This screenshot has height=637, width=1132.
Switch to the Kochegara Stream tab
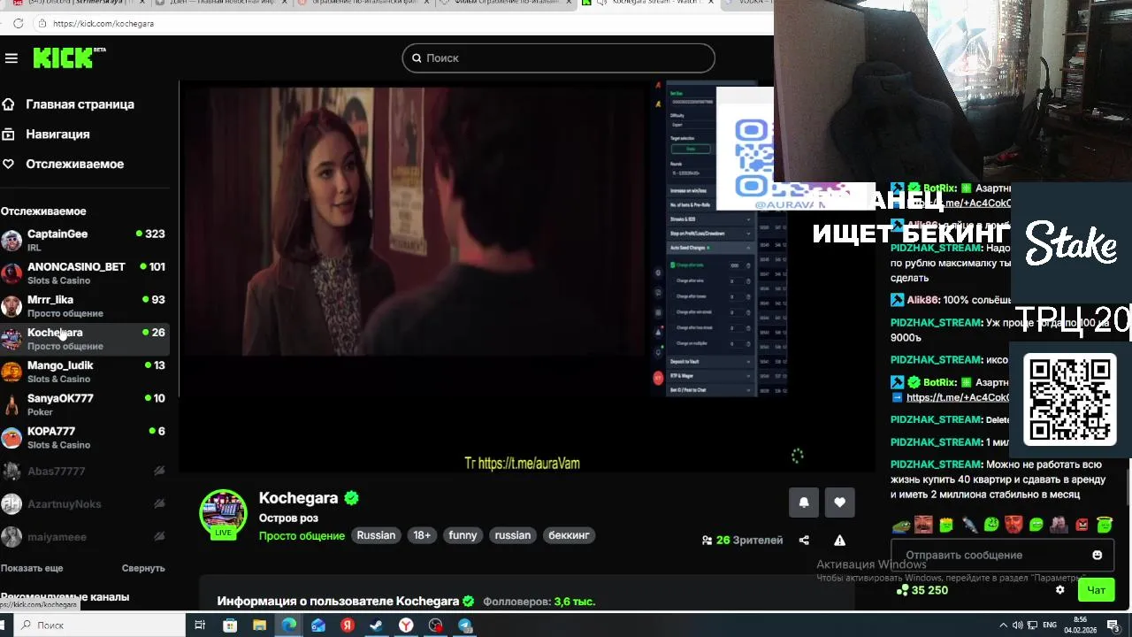[x=650, y=4]
